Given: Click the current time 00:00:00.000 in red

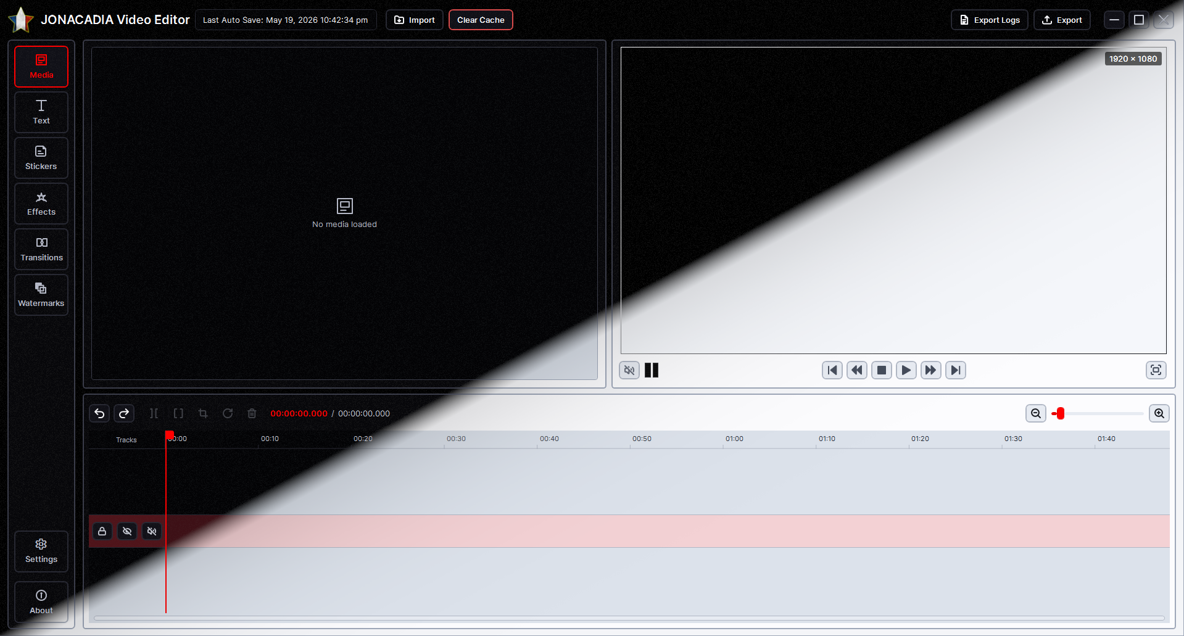Looking at the screenshot, I should tap(299, 413).
